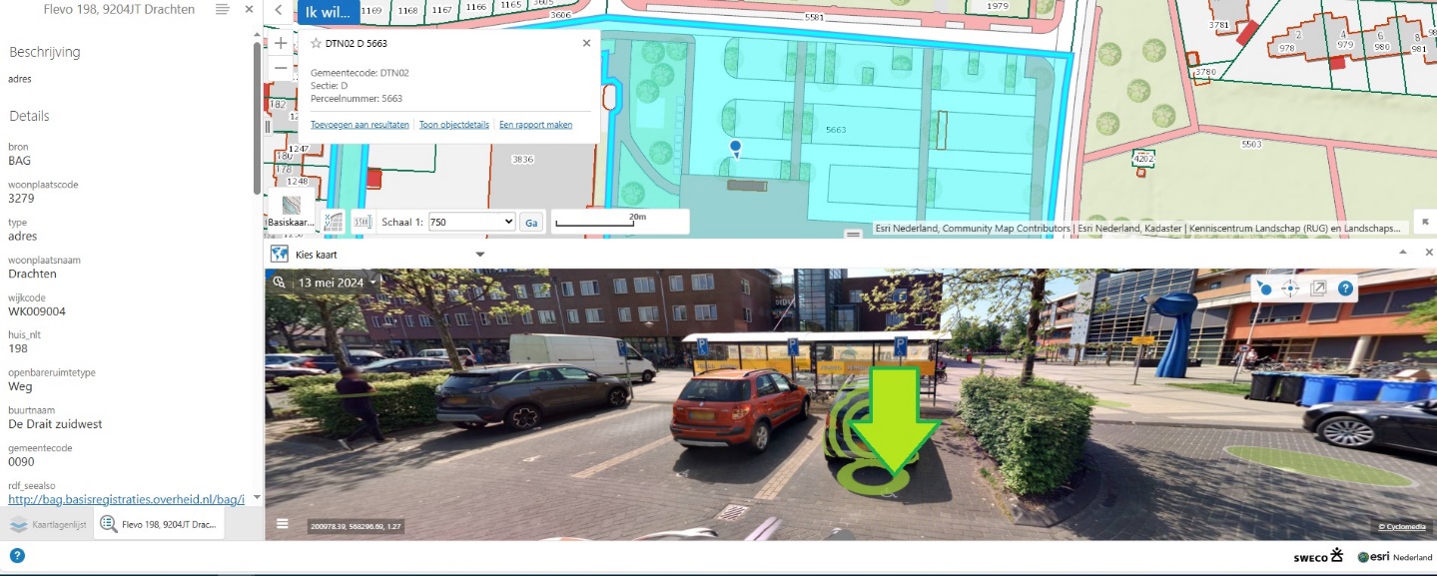Click the blue help icon in street view
Viewport: 1437px width, 576px height.
tap(1346, 288)
